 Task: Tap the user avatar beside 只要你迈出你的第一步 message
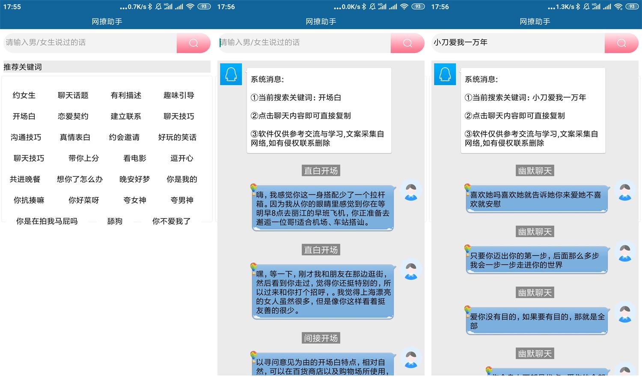625,252
